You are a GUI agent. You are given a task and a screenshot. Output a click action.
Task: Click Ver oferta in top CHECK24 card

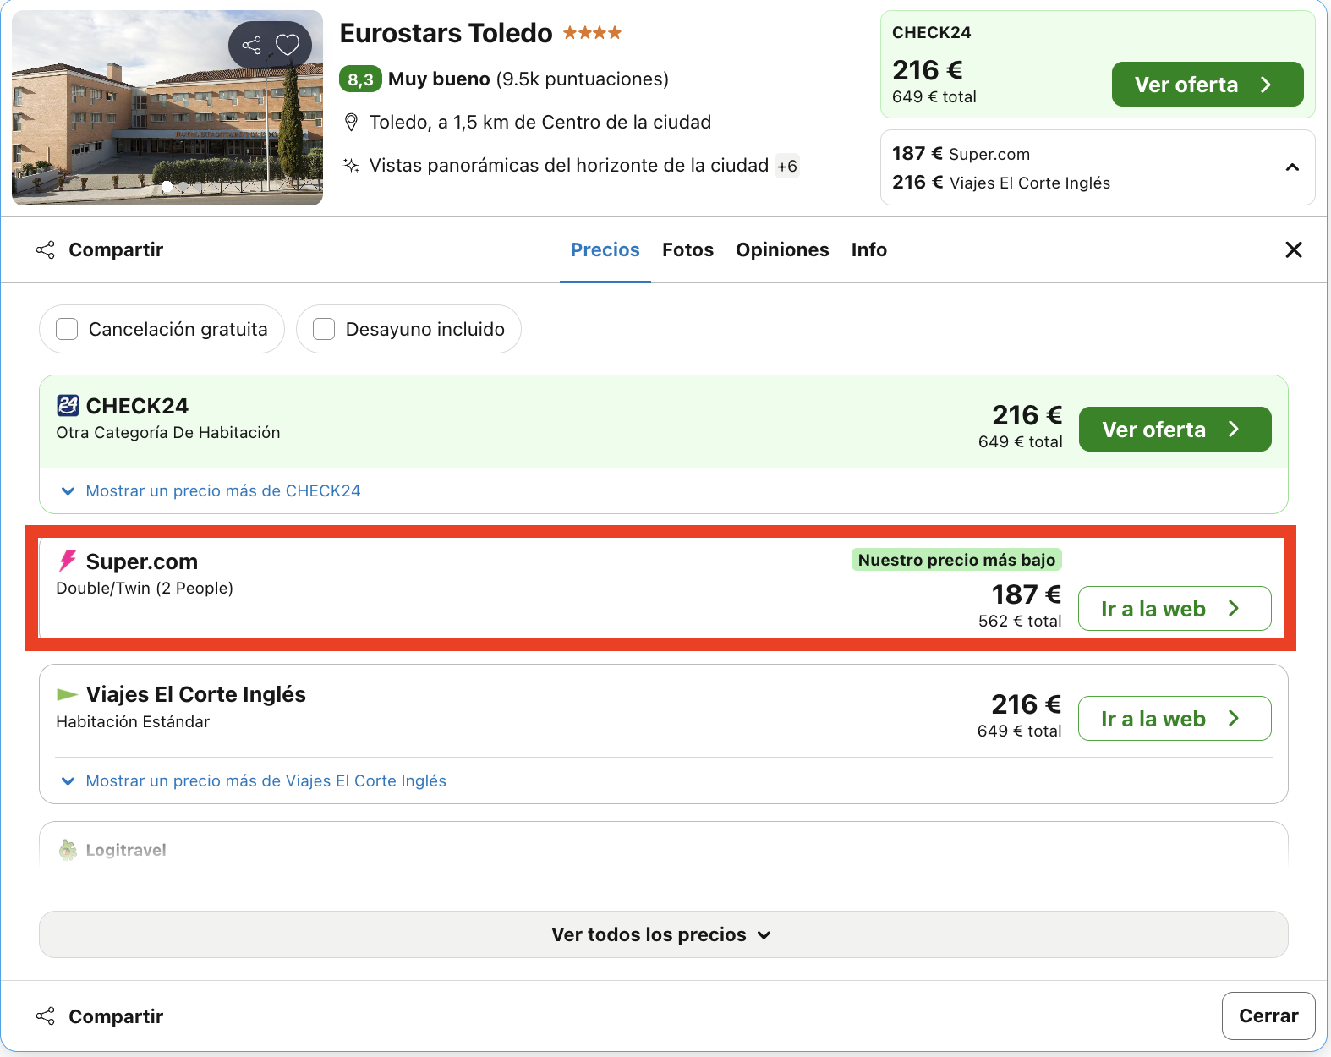pyautogui.click(x=1208, y=85)
